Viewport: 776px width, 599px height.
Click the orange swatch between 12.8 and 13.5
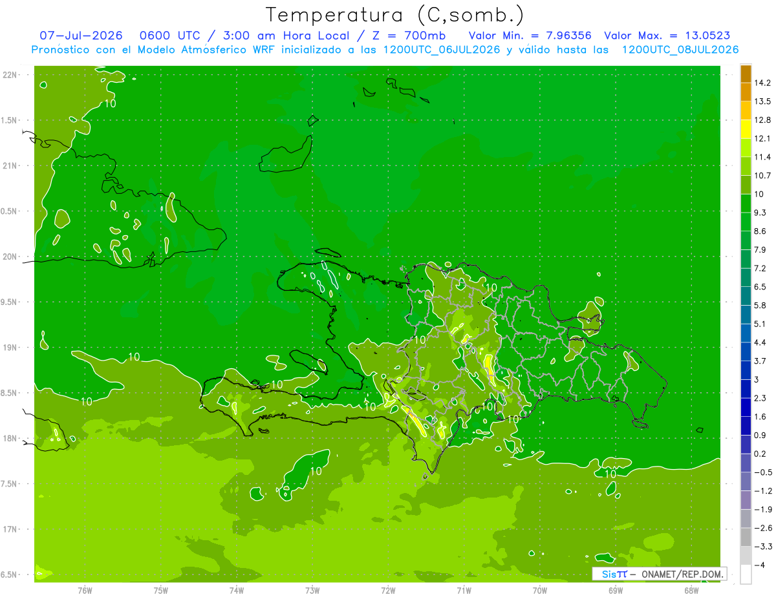[x=746, y=110]
